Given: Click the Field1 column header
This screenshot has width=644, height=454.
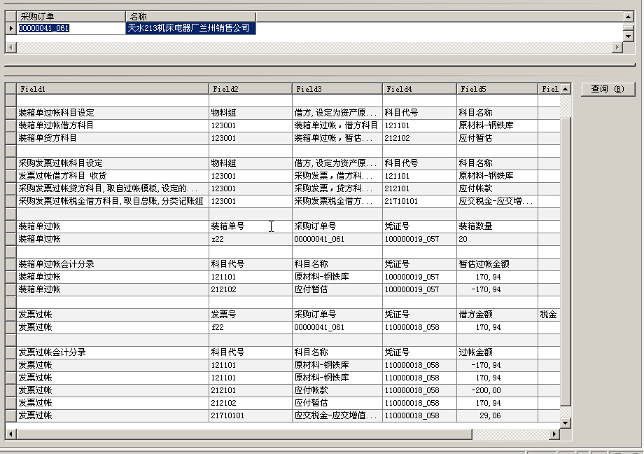Looking at the screenshot, I should (x=105, y=89).
